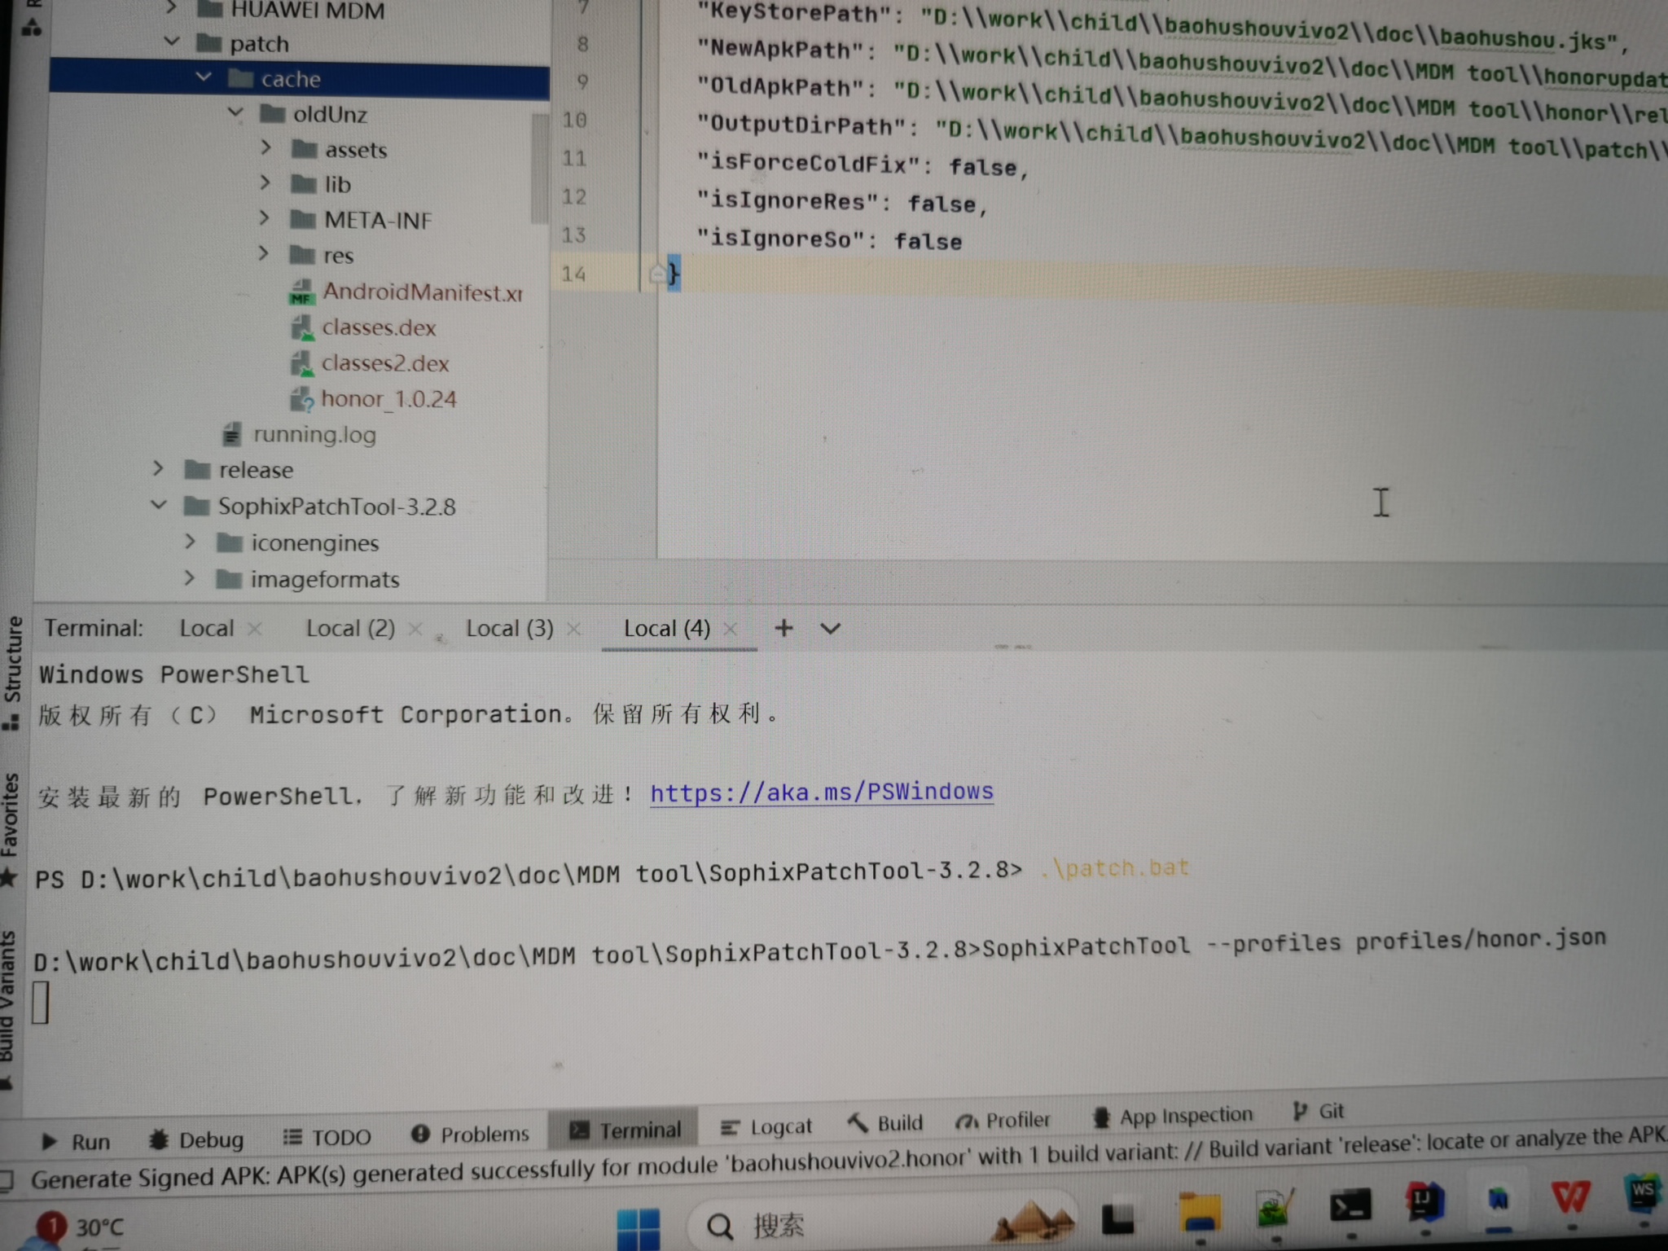Select the classes.dex file
This screenshot has width=1668, height=1251.
[x=379, y=327]
